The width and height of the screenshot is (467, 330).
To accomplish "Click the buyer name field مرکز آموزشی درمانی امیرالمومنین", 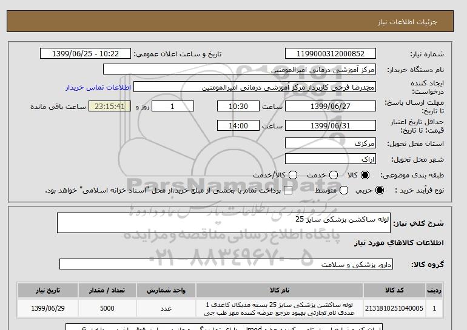I will [240, 70].
